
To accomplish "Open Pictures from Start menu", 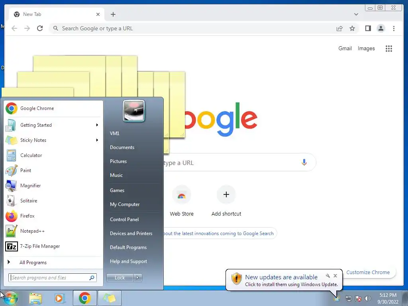I will click(x=118, y=161).
